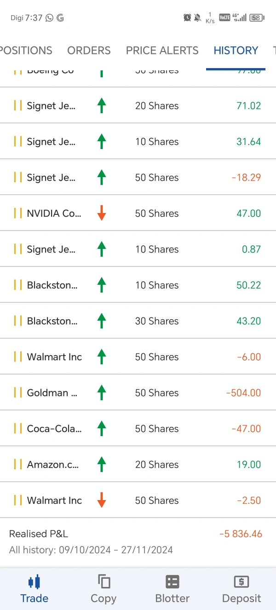Switch to the POSITIONS tab
The width and height of the screenshot is (276, 610).
pyautogui.click(x=26, y=51)
